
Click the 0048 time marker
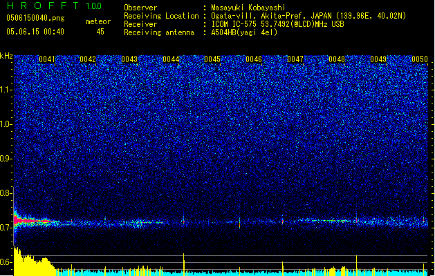tap(337, 59)
